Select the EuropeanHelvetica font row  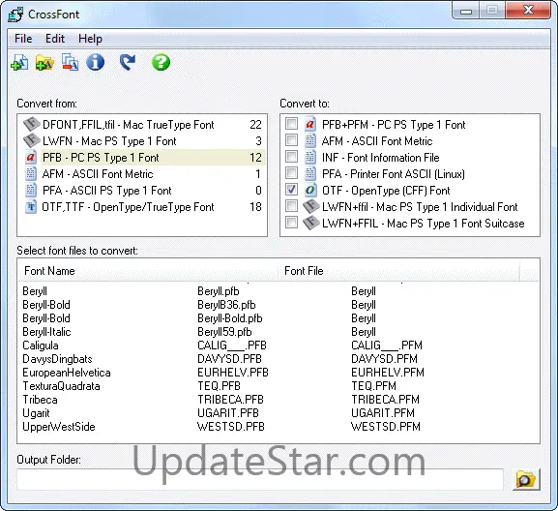(279, 373)
